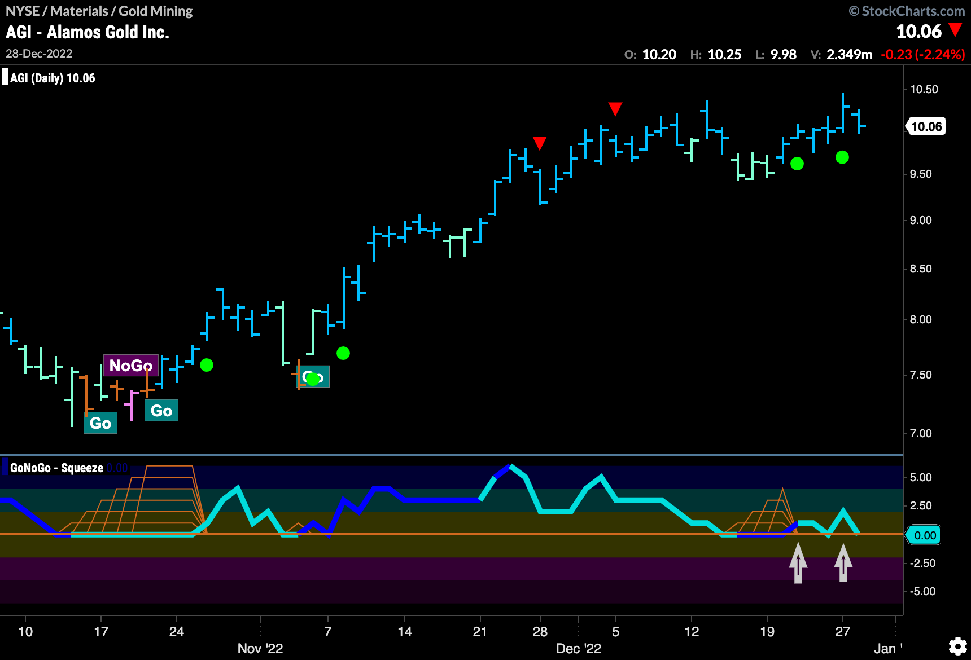Image resolution: width=971 pixels, height=660 pixels.
Task: Click the NYSE / Materials / Gold Mining text
Action: (x=99, y=11)
